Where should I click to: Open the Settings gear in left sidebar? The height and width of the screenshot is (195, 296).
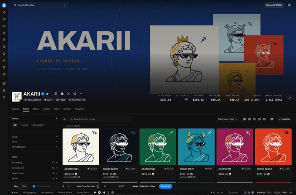pos(4,90)
